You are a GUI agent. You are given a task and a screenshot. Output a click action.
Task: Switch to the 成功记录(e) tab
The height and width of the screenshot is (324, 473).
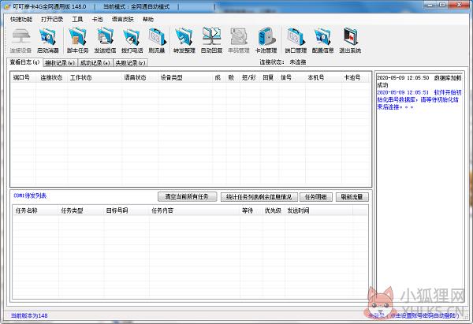[x=95, y=63]
